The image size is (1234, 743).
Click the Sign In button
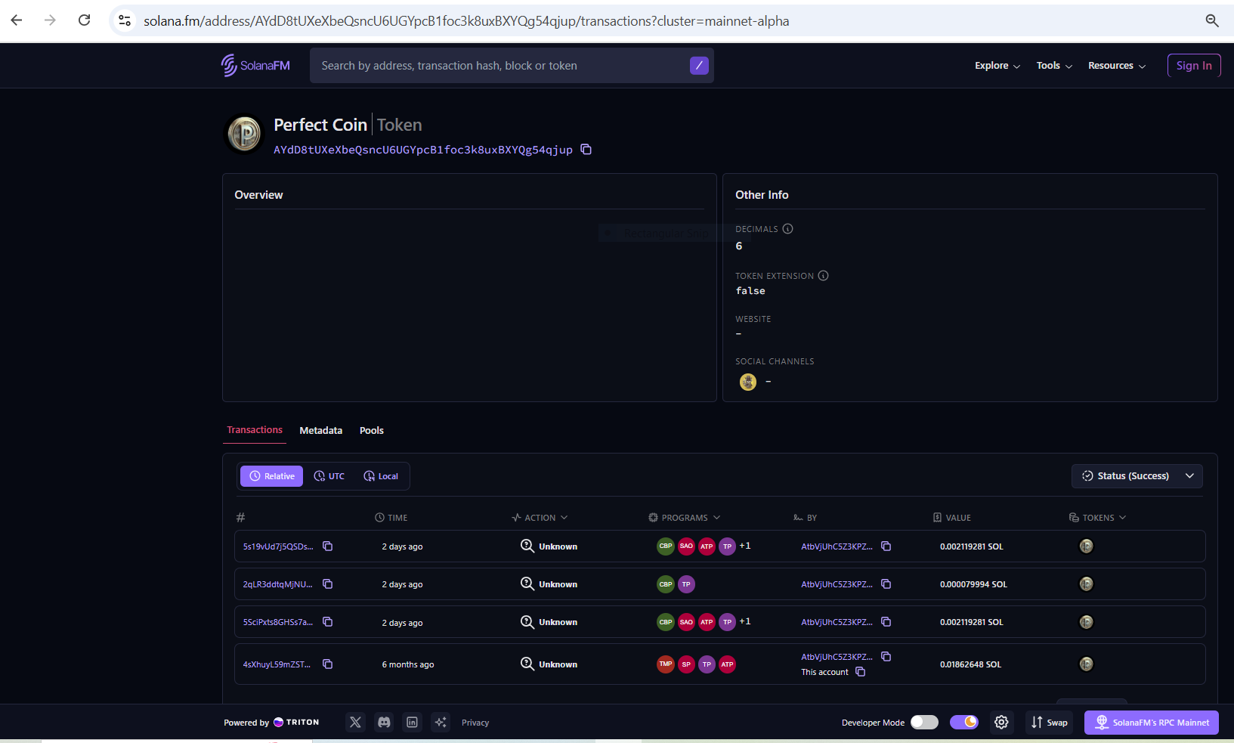pos(1193,66)
